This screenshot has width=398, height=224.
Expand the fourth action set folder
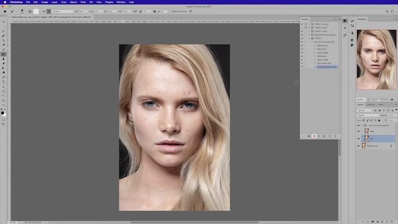[x=309, y=35]
